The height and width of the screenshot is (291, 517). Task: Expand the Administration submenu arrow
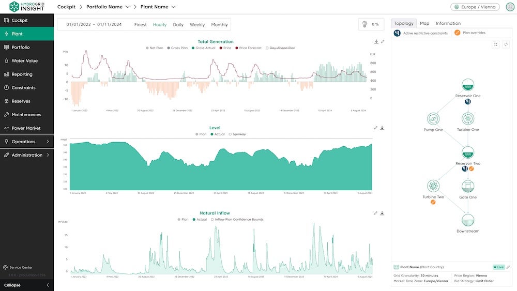coord(48,155)
